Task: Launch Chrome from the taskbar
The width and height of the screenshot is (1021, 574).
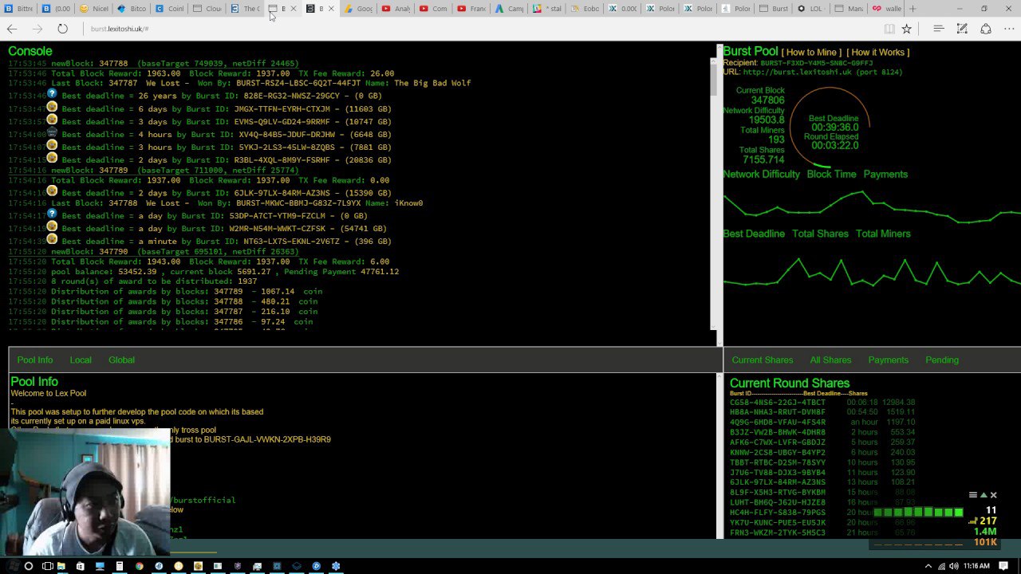Action: [139, 566]
